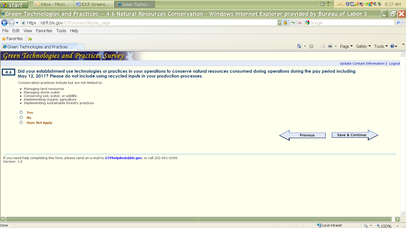Choose the Does Not Apply option

pos(21,123)
